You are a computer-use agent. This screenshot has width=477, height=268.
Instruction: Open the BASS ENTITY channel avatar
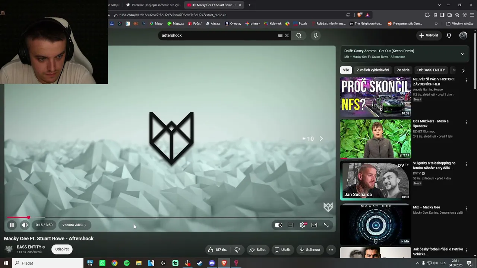click(x=9, y=249)
